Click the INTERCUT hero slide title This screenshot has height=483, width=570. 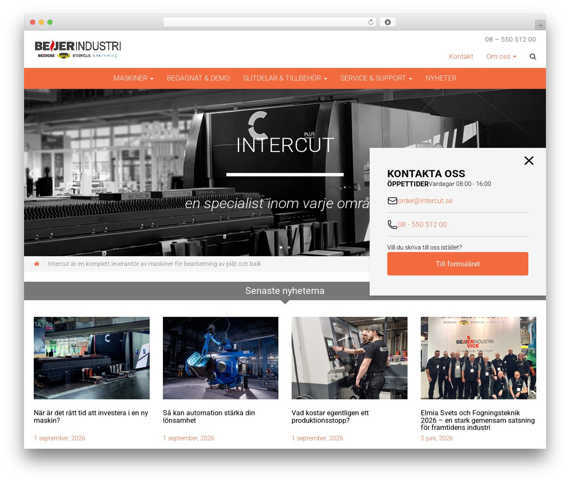tap(285, 145)
